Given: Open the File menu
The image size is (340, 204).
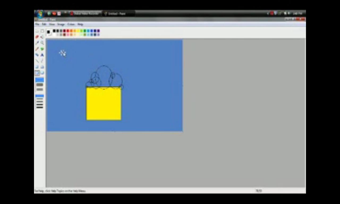Looking at the screenshot, I should (37, 24).
